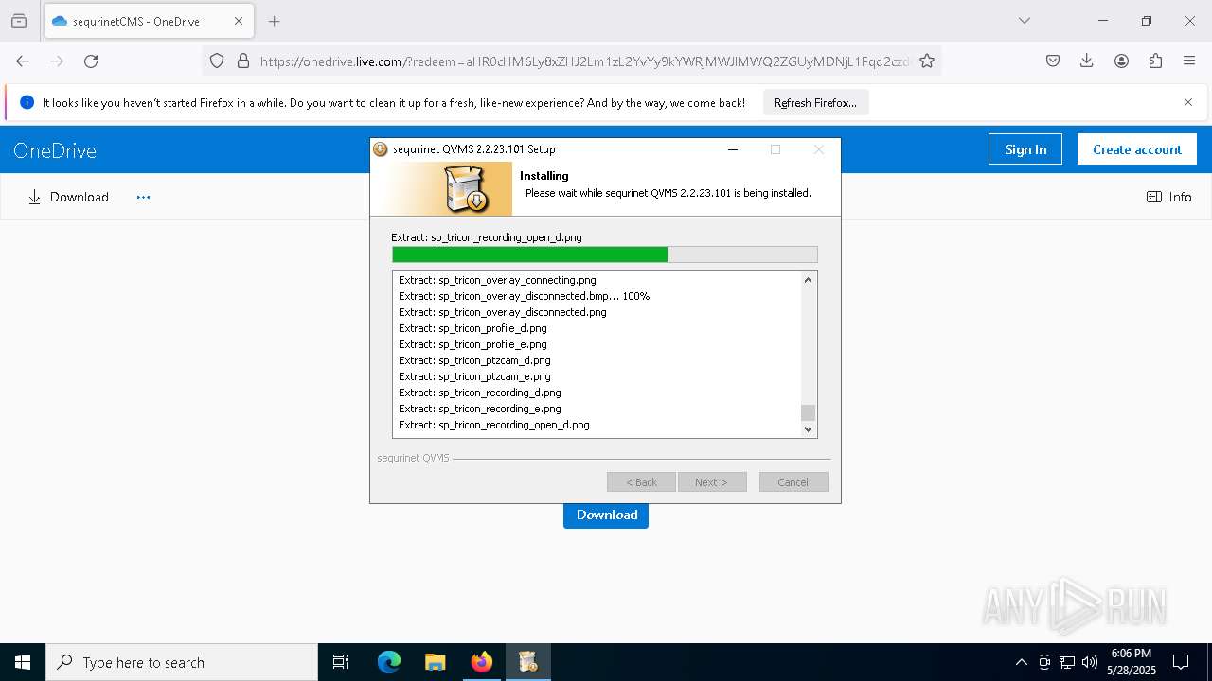1212x681 pixels.
Task: Select log line sp_tricon_overlay_disconnected.bmp... 100%
Action: 524,296
